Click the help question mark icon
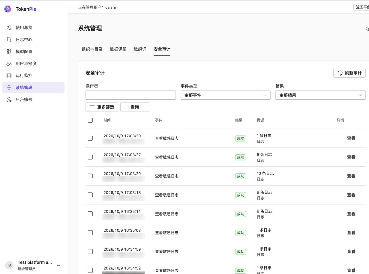Screen dimensions: 369x274 (367, 28)
